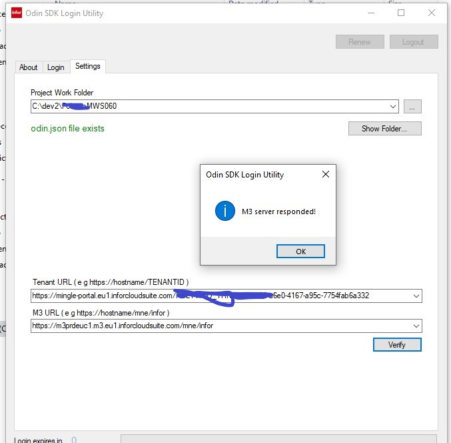Expand the Project Work Folder dropdown
Viewport: 451px width, 443px height.
392,107
